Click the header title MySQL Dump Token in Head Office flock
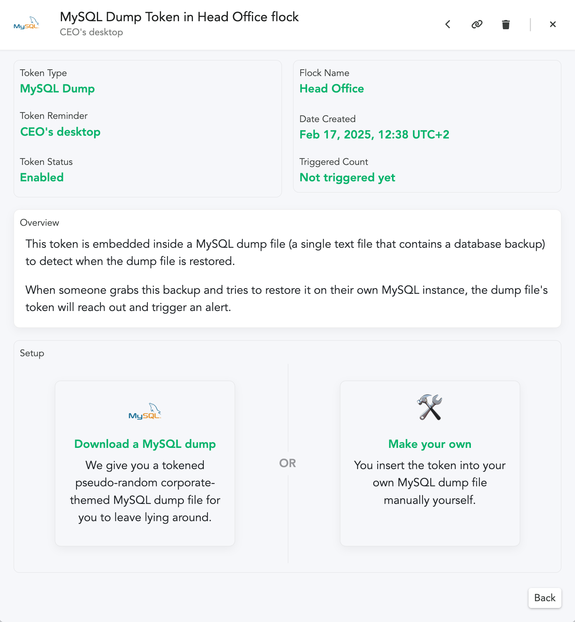 pyautogui.click(x=179, y=17)
